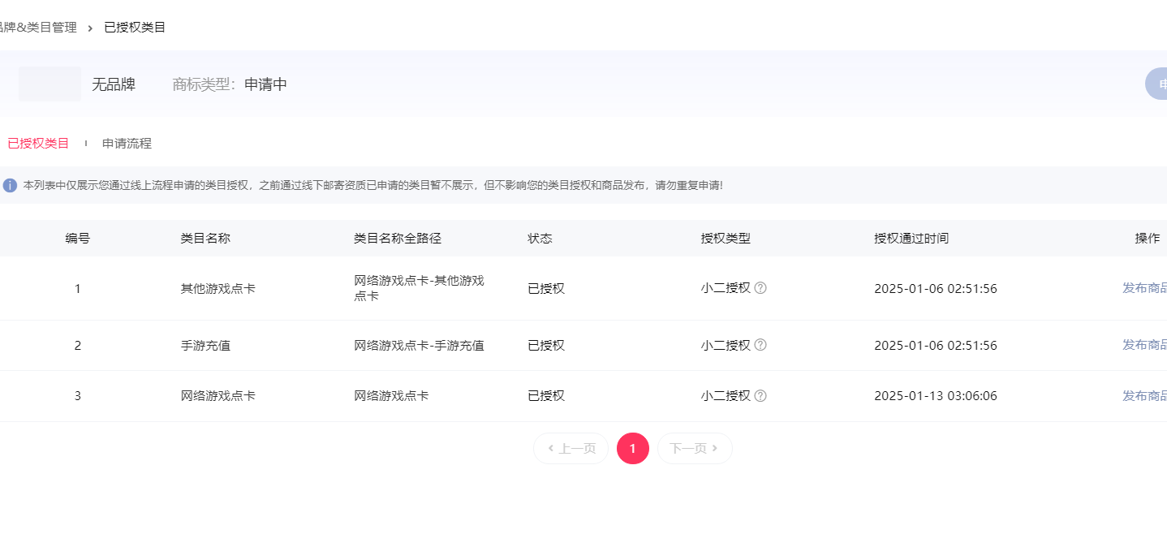Screen dimensions: 1167x560
Task: Go to next page with 下一页
Action: 694,449
